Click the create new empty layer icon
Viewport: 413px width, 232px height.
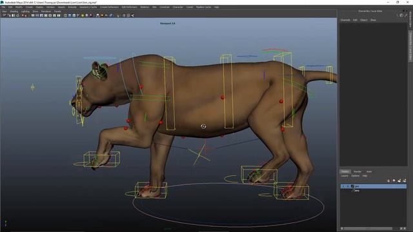[399, 180]
